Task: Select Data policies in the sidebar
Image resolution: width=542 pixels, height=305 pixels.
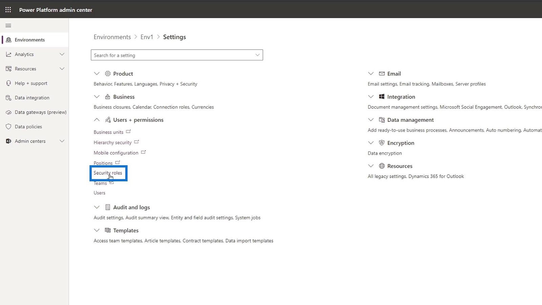Action: [x=28, y=127]
